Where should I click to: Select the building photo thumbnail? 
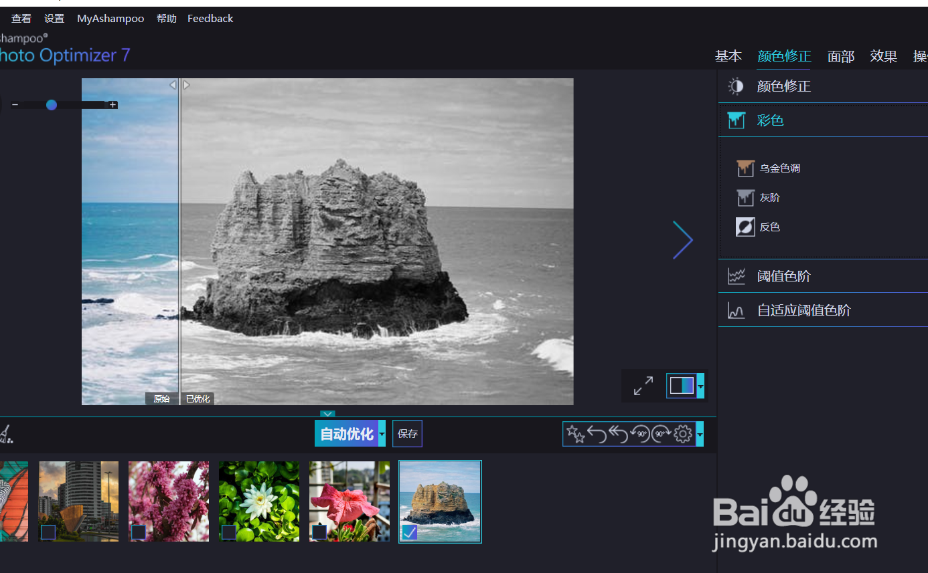coord(78,501)
